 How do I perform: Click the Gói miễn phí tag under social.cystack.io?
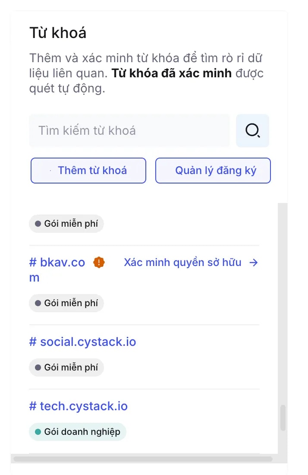point(66,367)
